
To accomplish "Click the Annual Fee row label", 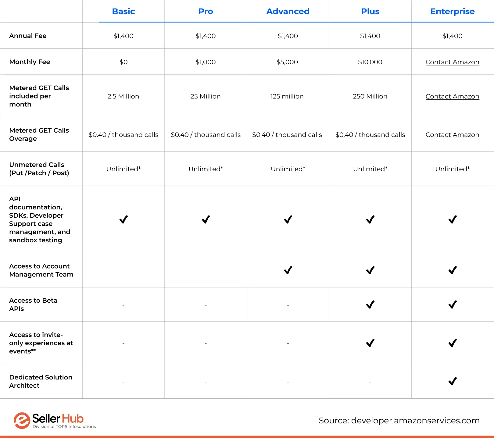I will pos(28,36).
